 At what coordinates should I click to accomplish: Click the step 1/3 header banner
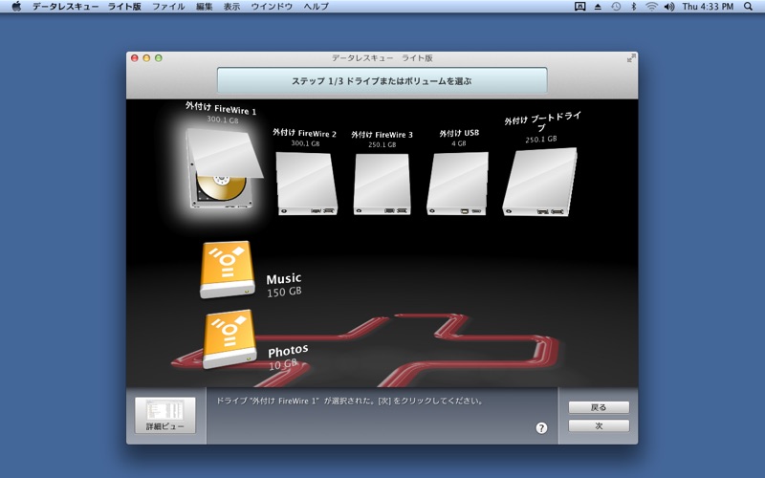pos(382,80)
